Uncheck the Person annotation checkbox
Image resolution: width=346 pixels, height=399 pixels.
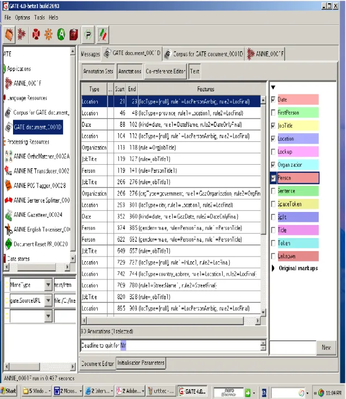pyautogui.click(x=273, y=178)
